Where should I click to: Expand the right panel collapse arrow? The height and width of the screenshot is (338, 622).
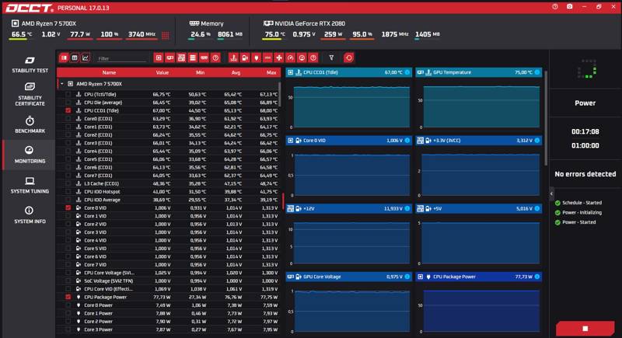pyautogui.click(x=551, y=193)
